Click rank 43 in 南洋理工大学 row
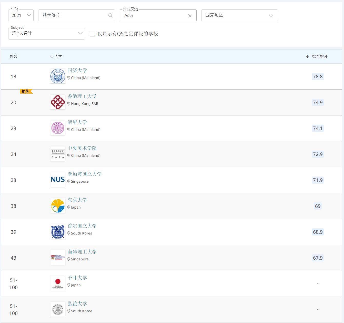 [x=13, y=258]
